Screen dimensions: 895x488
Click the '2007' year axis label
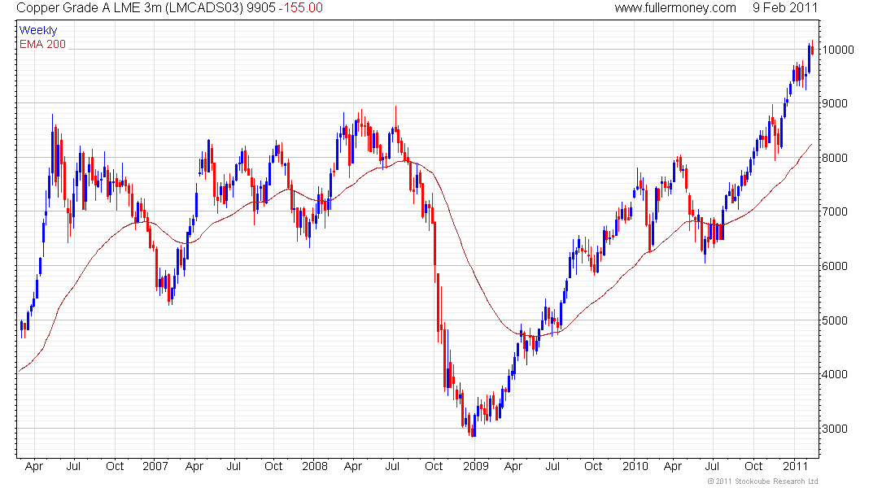(155, 466)
